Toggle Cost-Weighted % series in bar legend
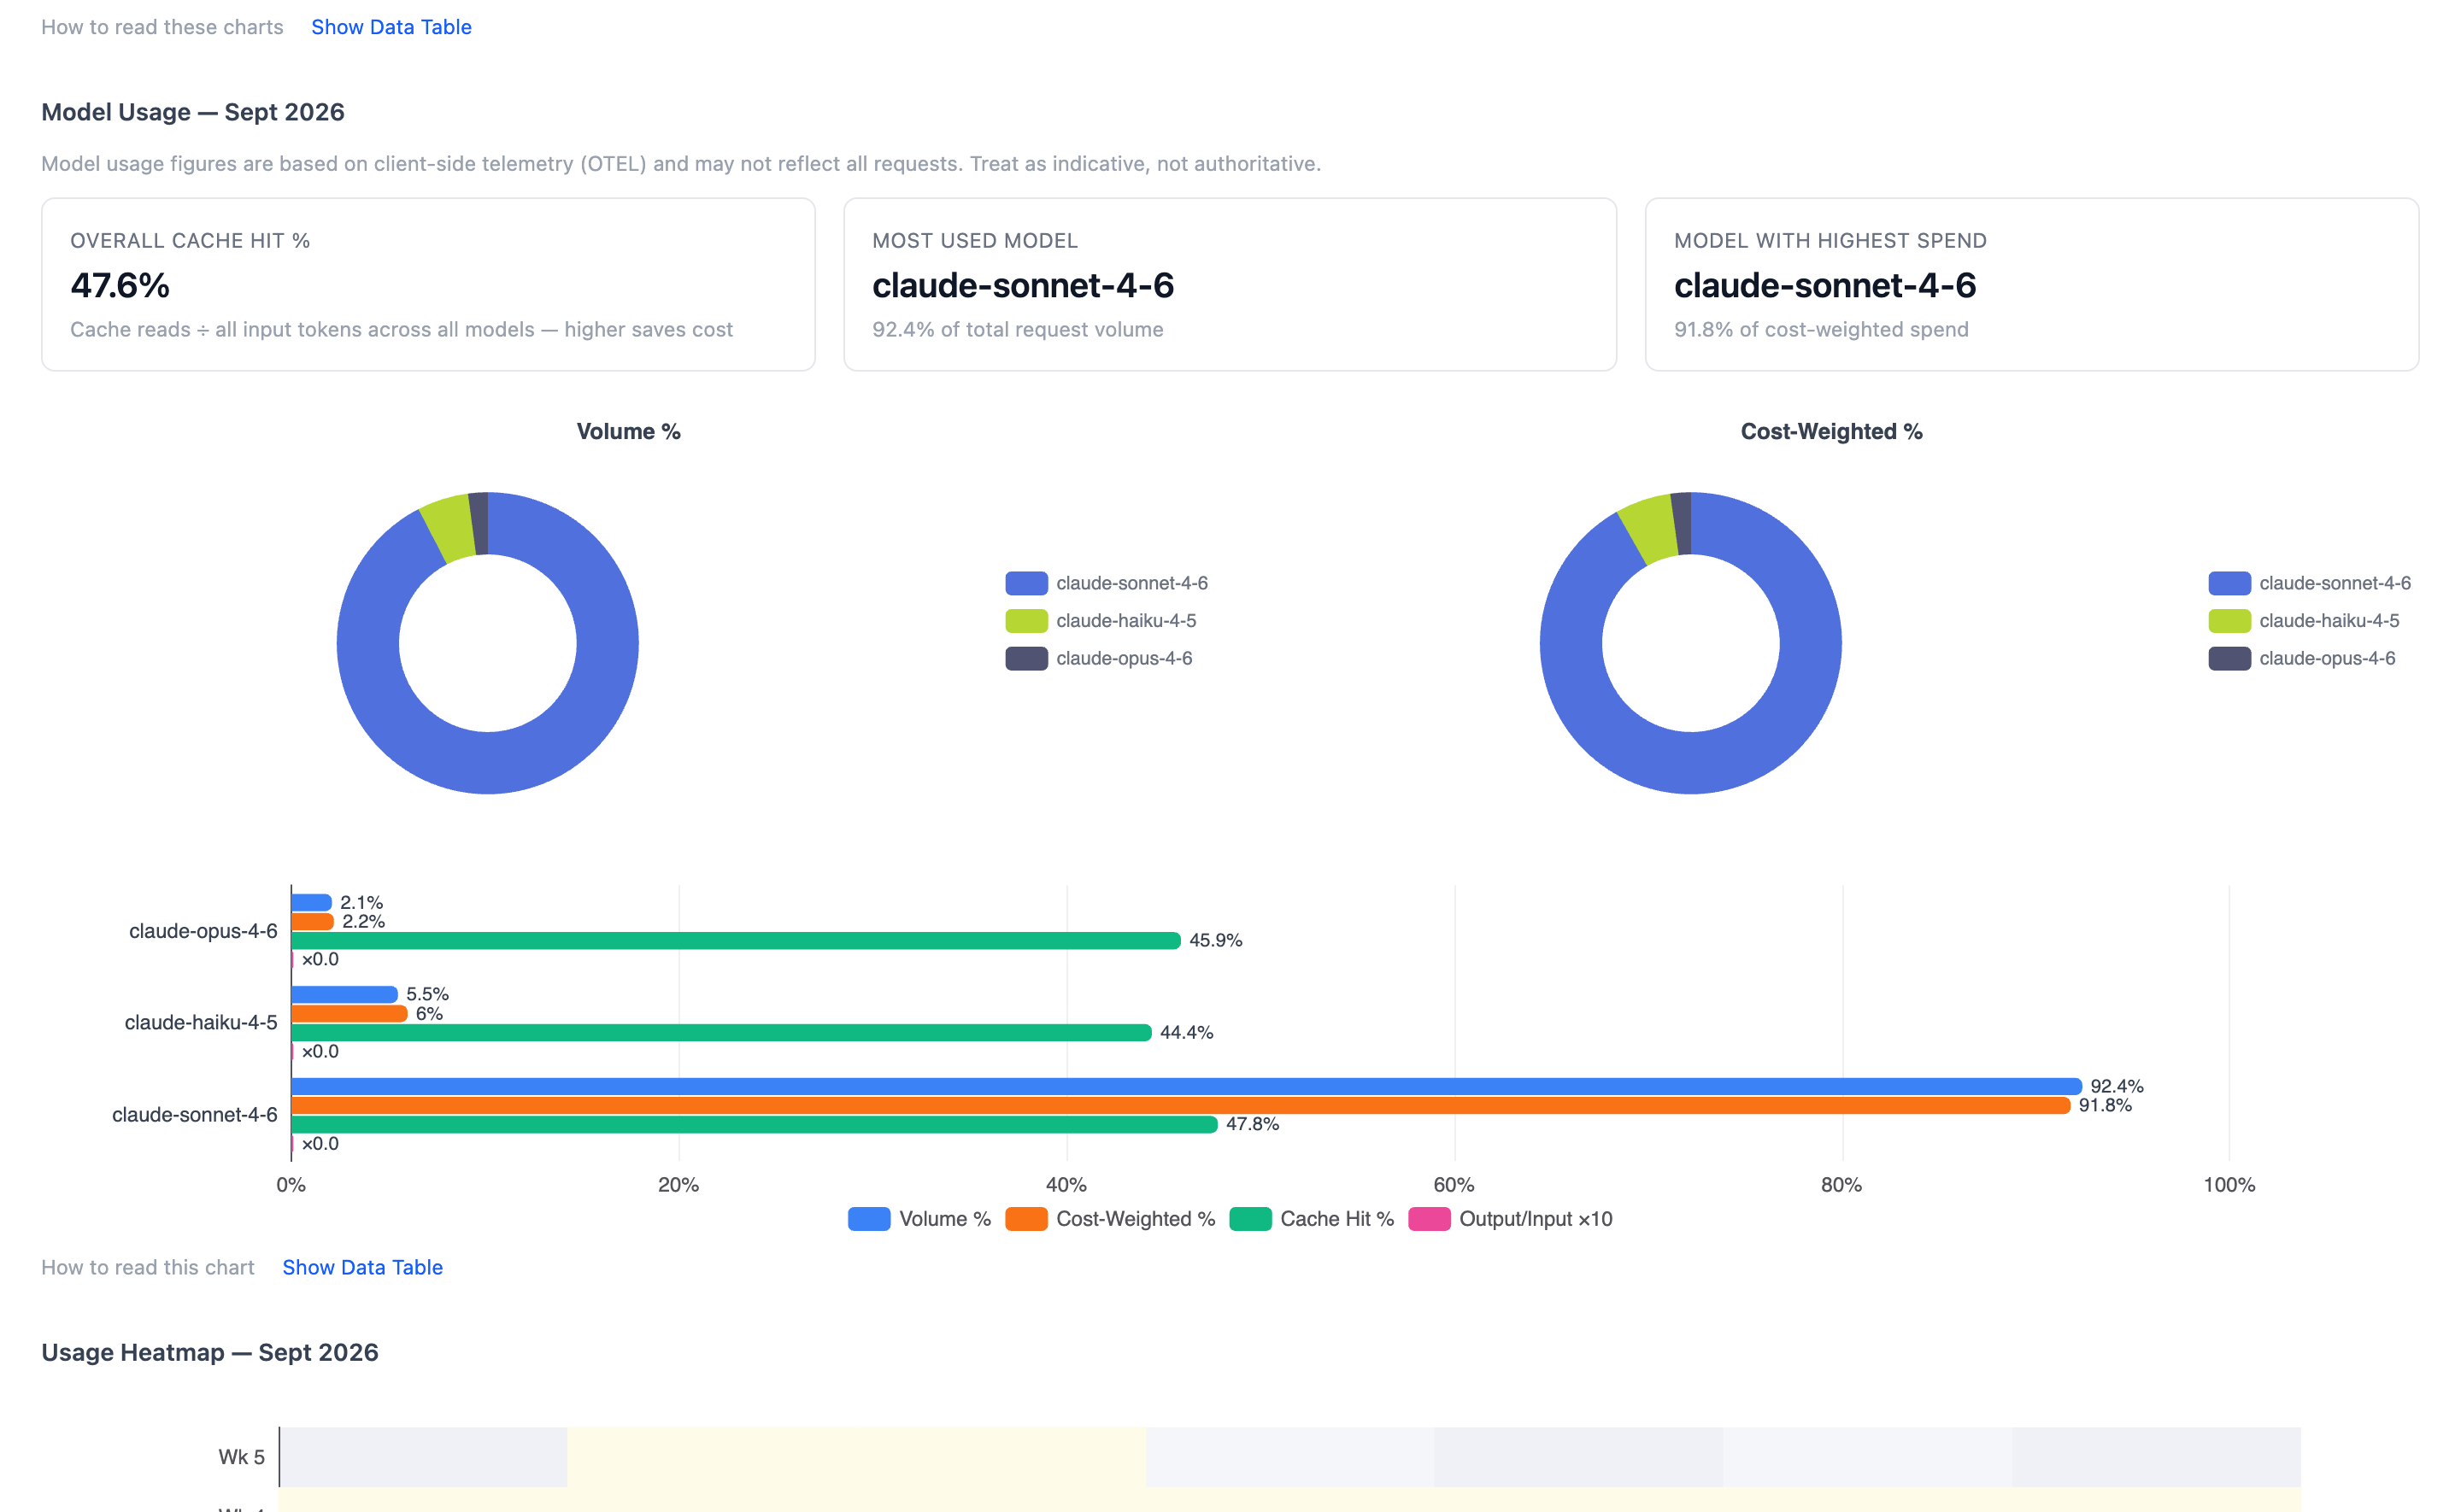 click(x=1110, y=1219)
